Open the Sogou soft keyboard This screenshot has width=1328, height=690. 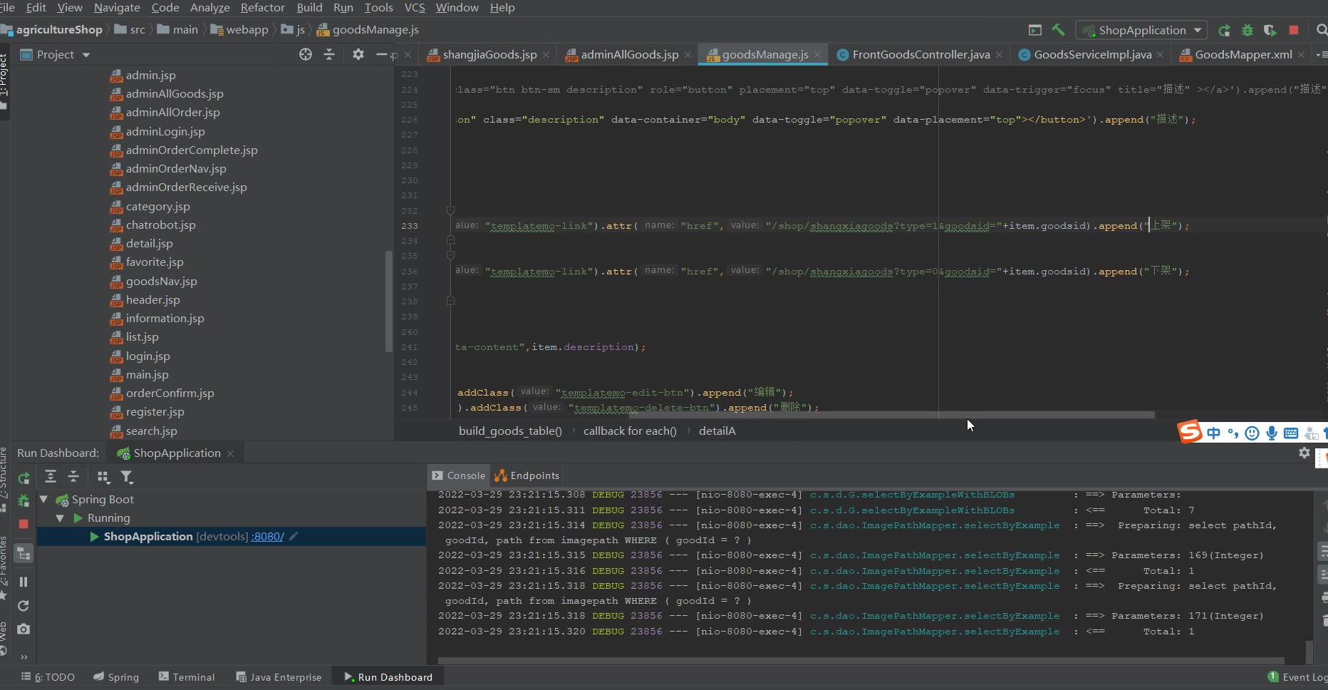click(x=1291, y=433)
